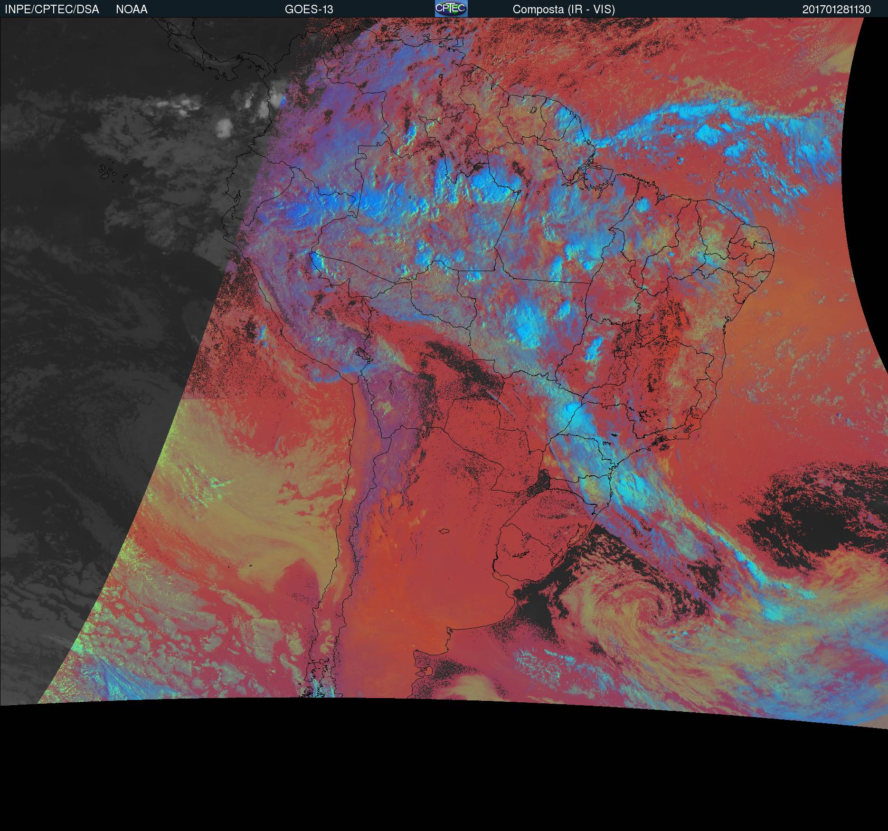Select the NOAA label in the header
Screen dimensions: 888x831
click(132, 9)
